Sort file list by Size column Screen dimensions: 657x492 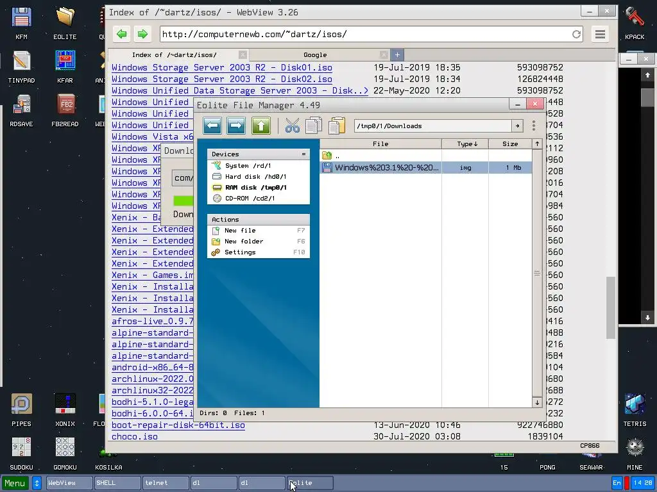(510, 144)
